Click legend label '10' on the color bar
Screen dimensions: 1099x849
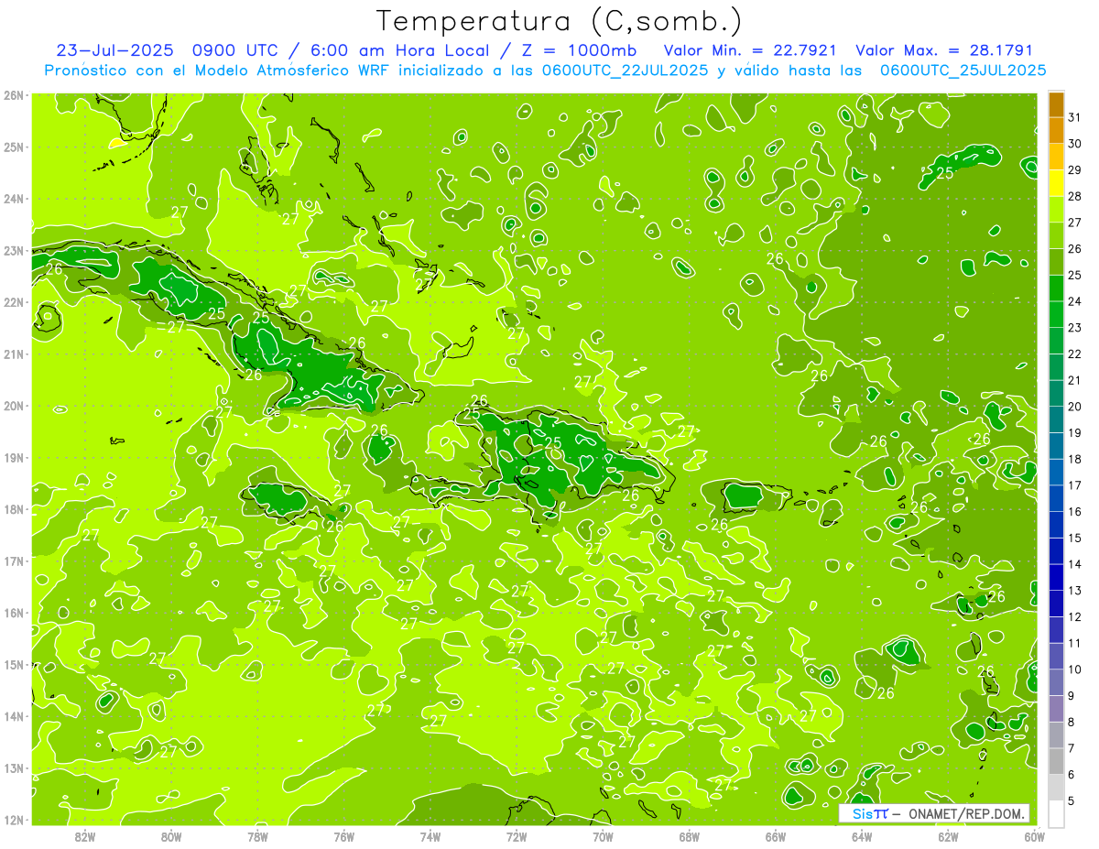click(1075, 669)
